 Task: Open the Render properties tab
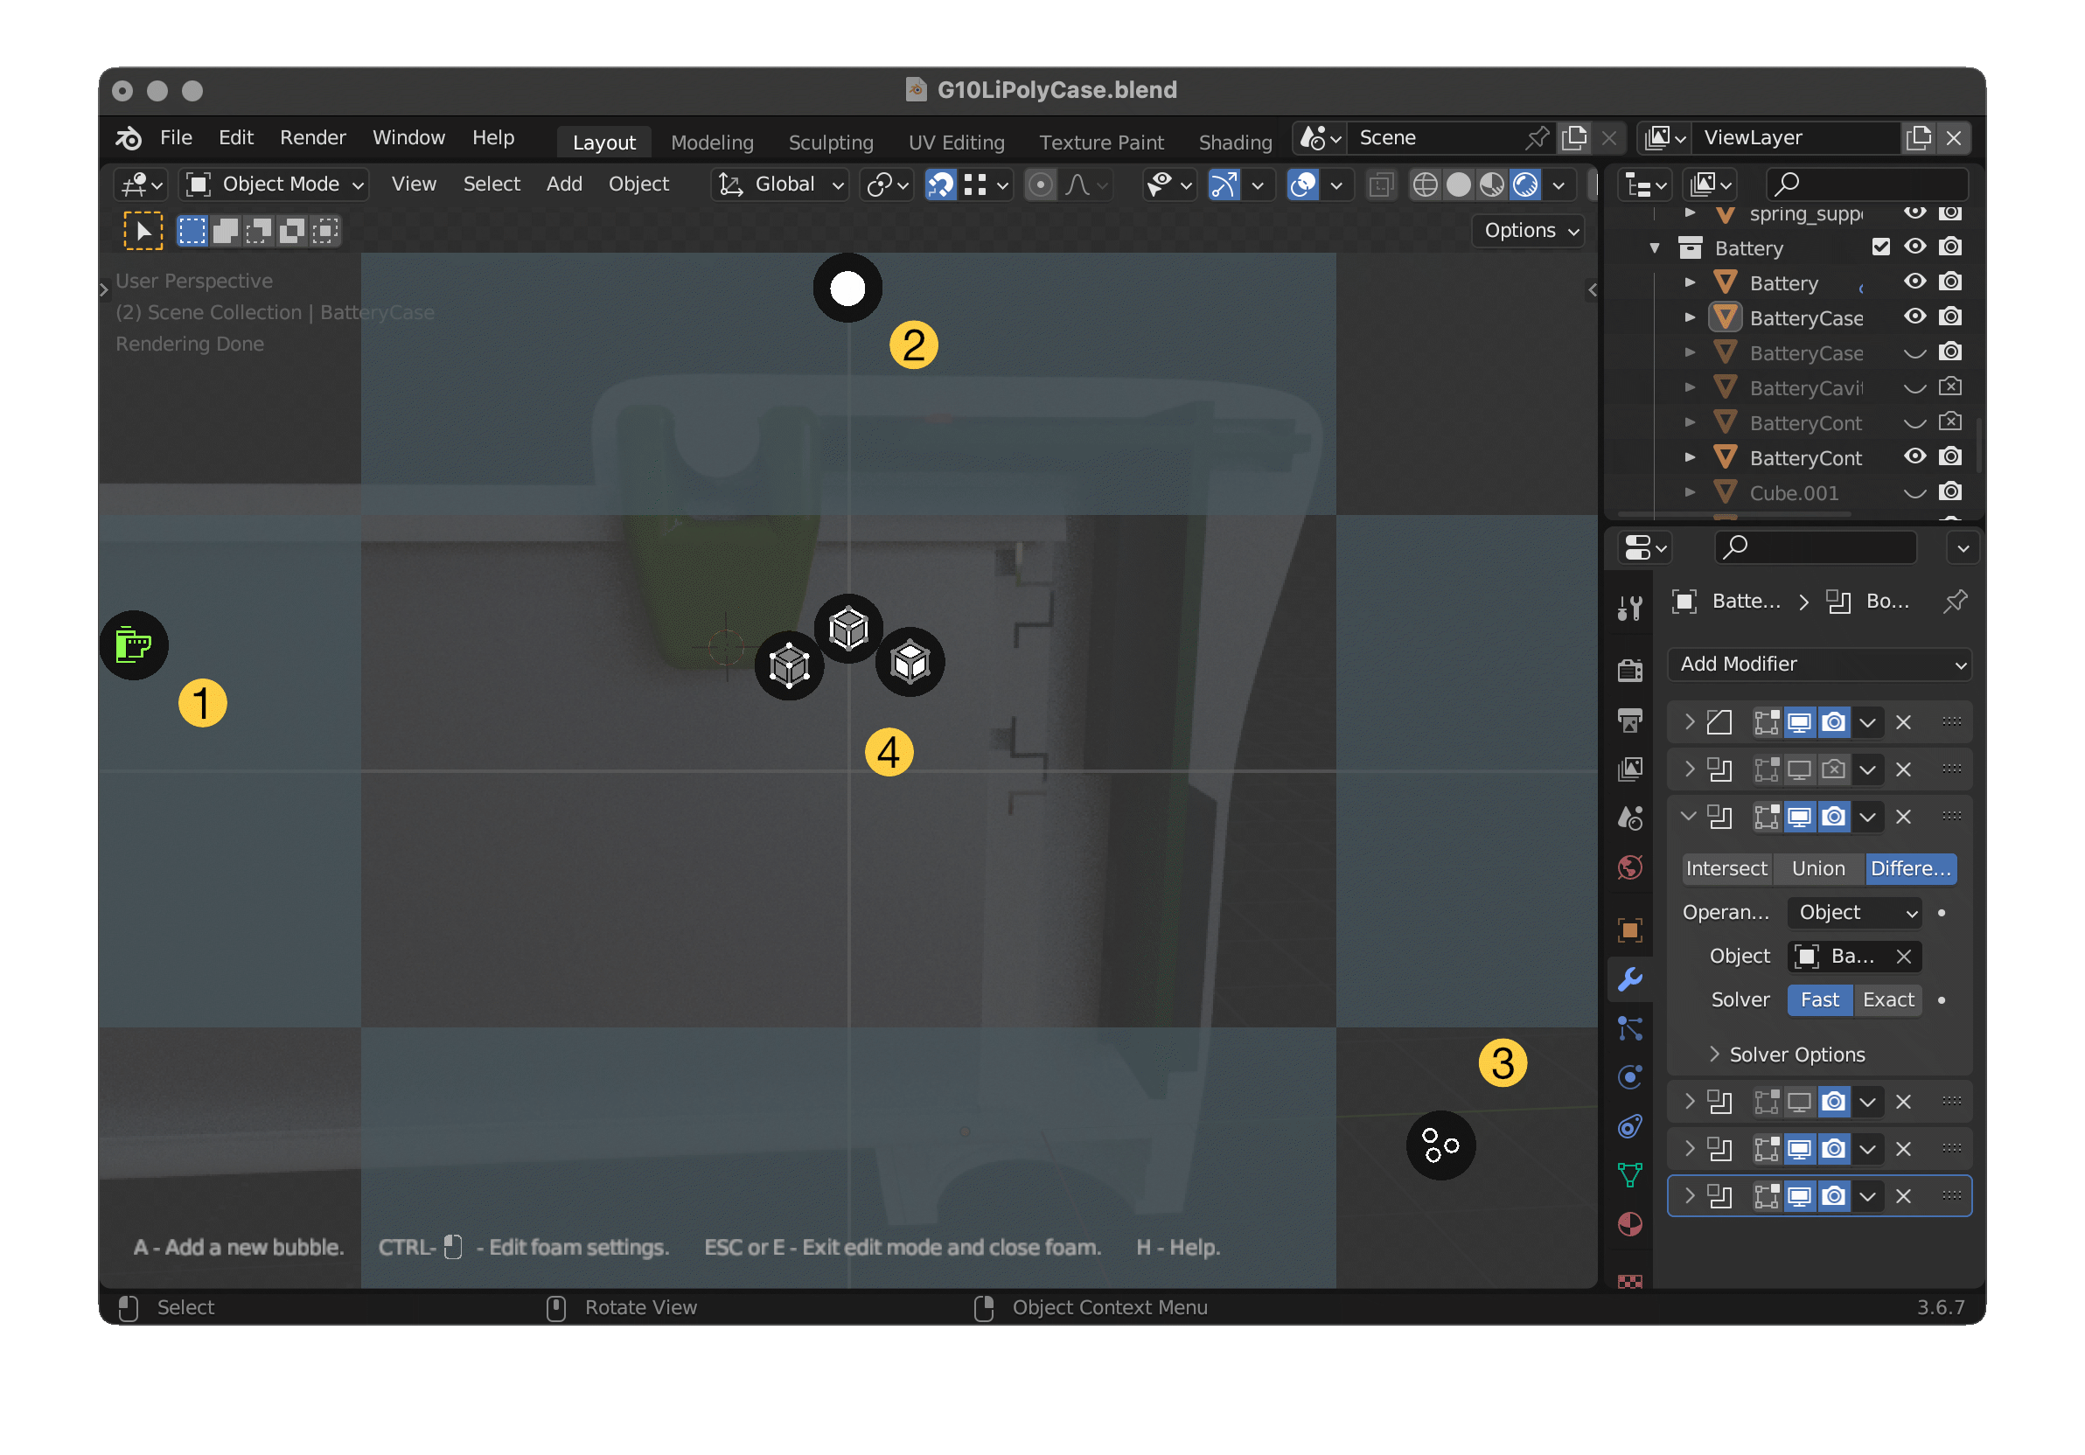coord(1630,670)
